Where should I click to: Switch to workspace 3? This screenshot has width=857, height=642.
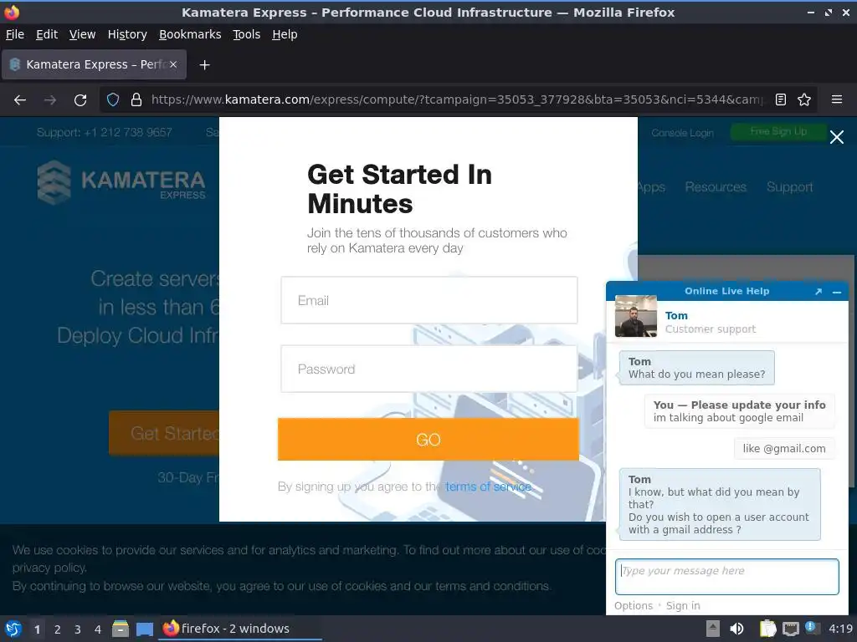[x=78, y=629]
